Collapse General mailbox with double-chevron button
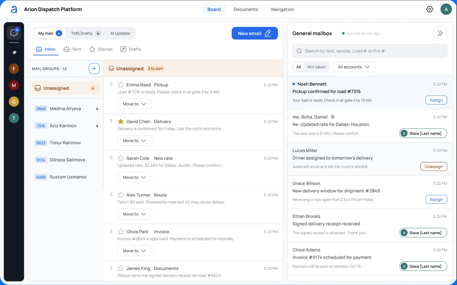 (x=440, y=33)
